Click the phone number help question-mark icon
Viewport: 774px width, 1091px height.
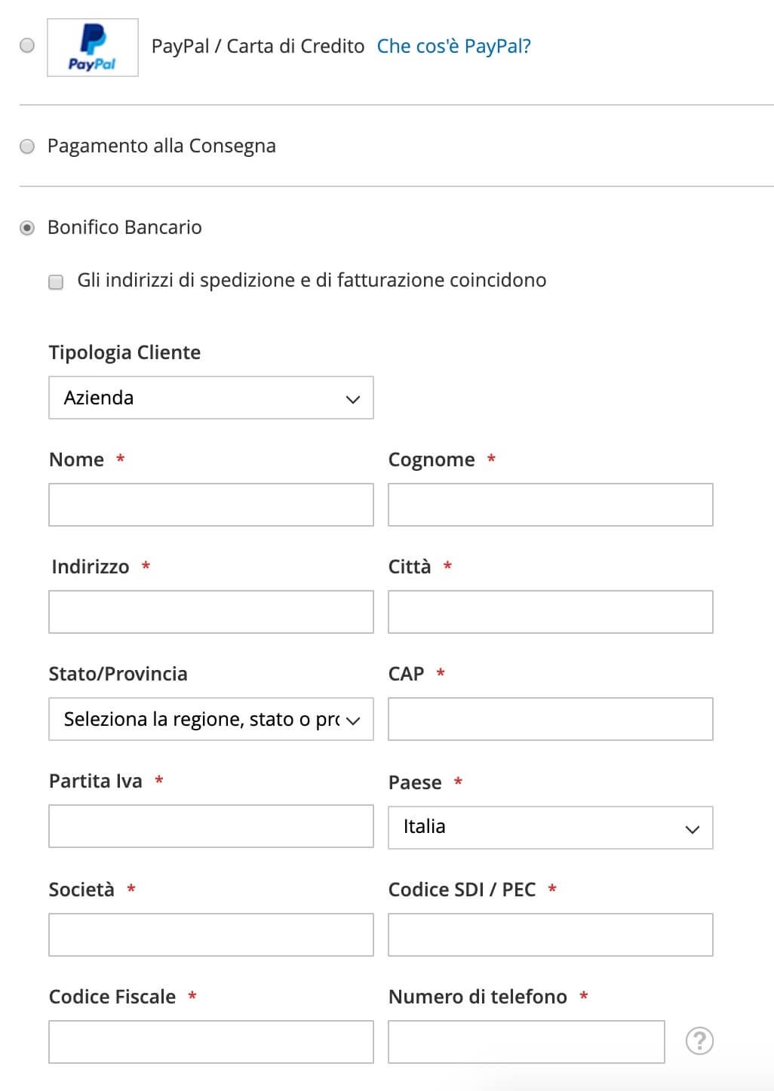click(699, 1041)
